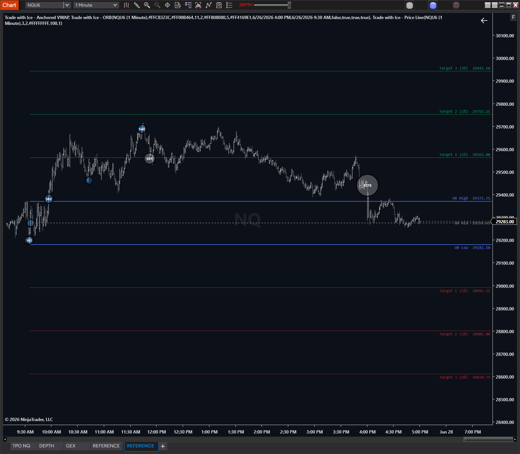Add a new tab with plus button
520x454 pixels.
pyautogui.click(x=163, y=446)
